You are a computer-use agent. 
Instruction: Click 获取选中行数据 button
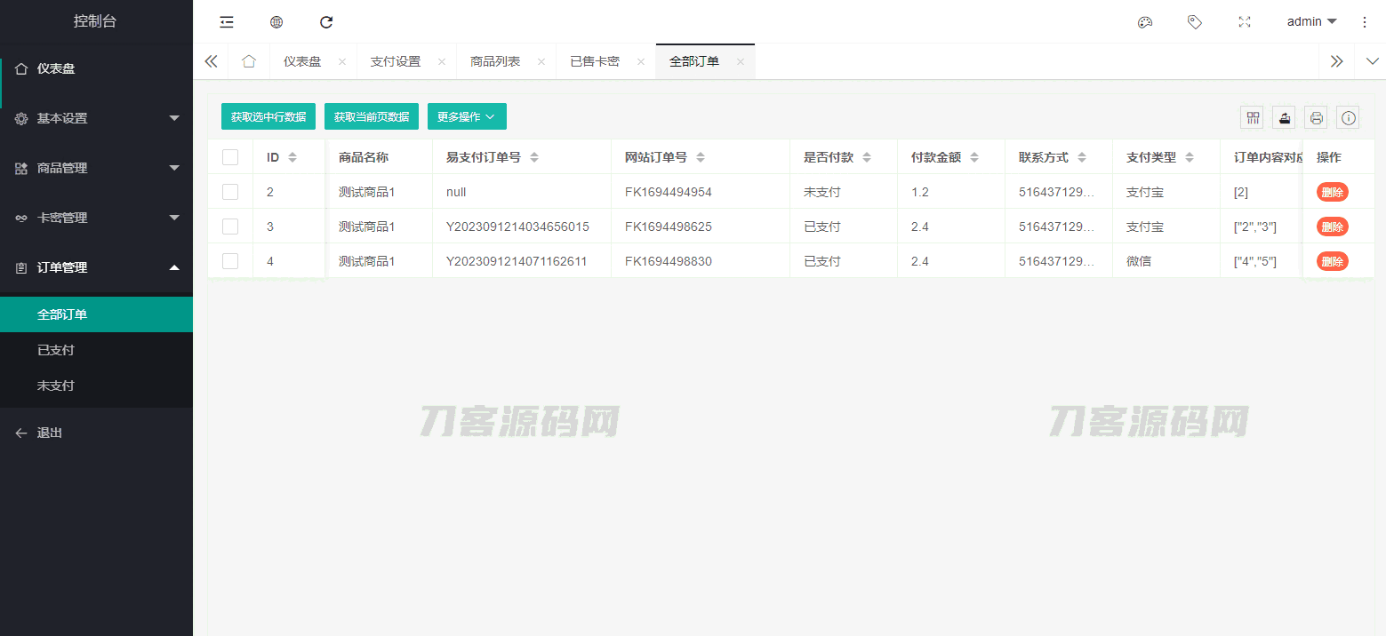click(268, 117)
